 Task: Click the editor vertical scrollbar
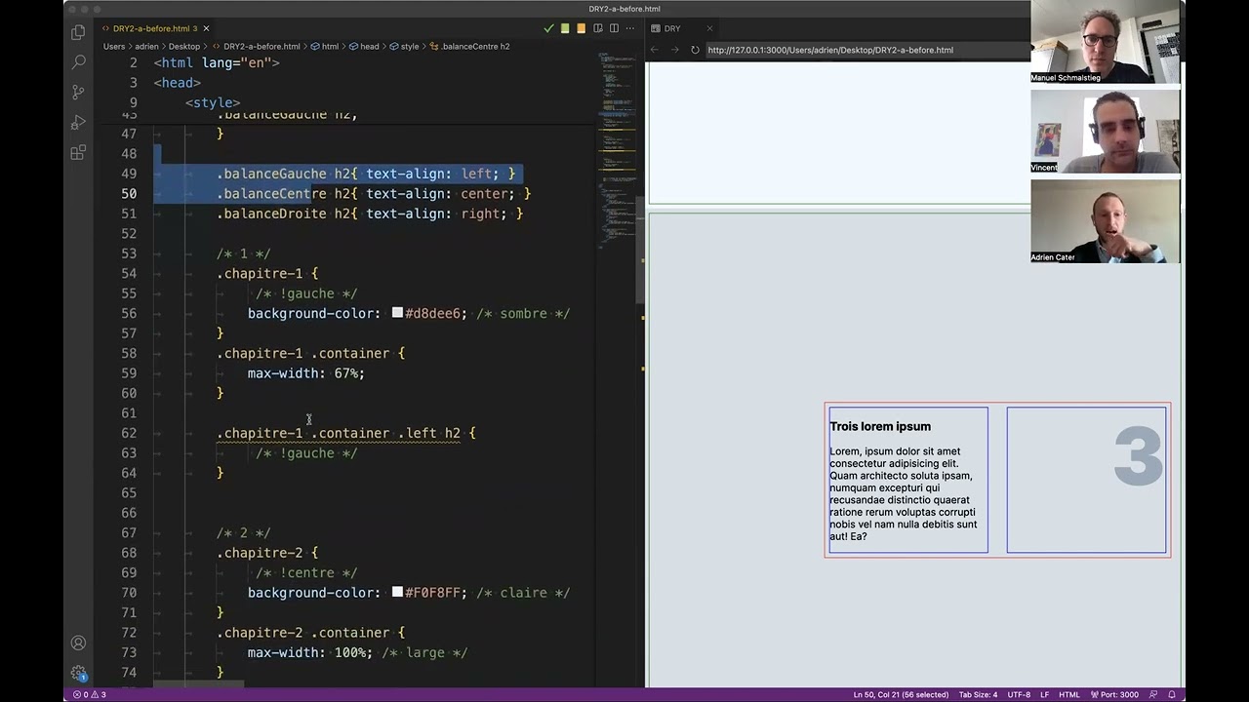(640, 249)
